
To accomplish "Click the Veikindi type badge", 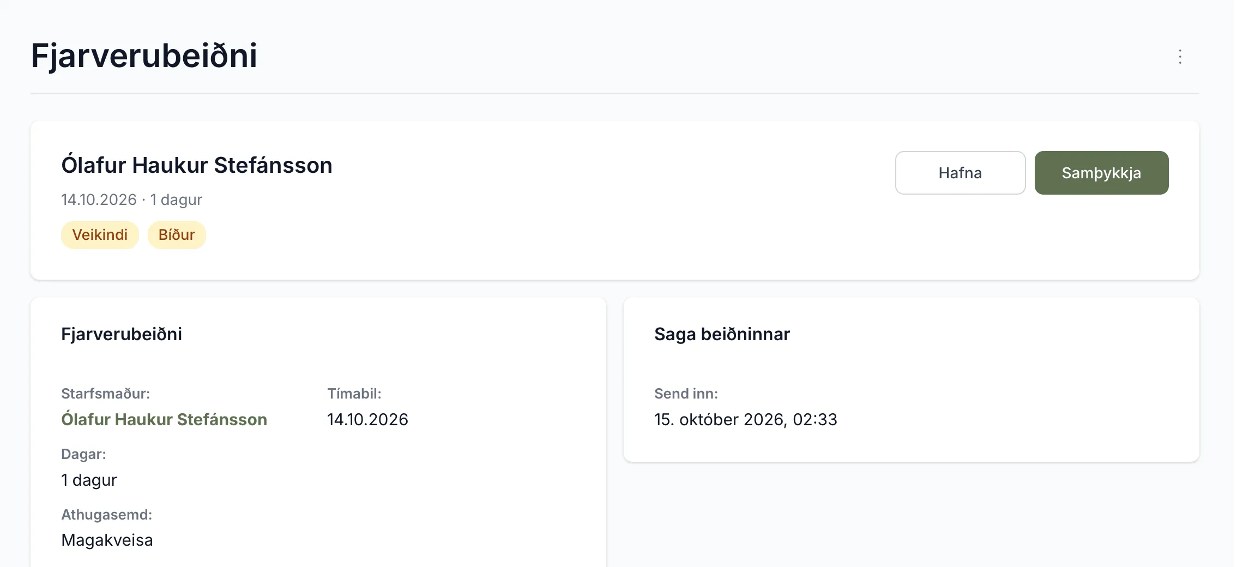I will [100, 235].
